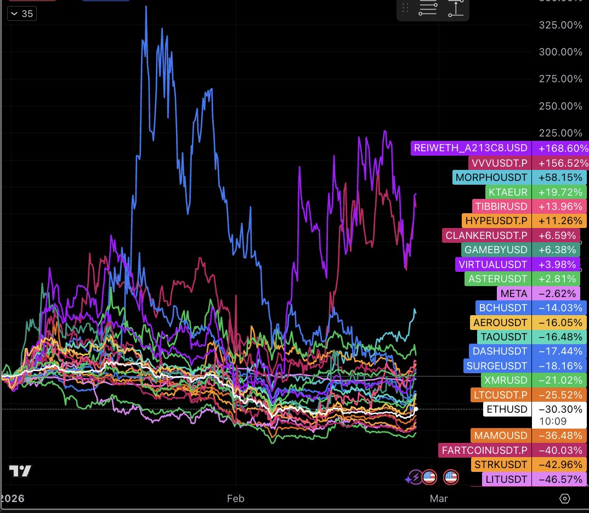Open the first US flag event marker

(x=429, y=478)
